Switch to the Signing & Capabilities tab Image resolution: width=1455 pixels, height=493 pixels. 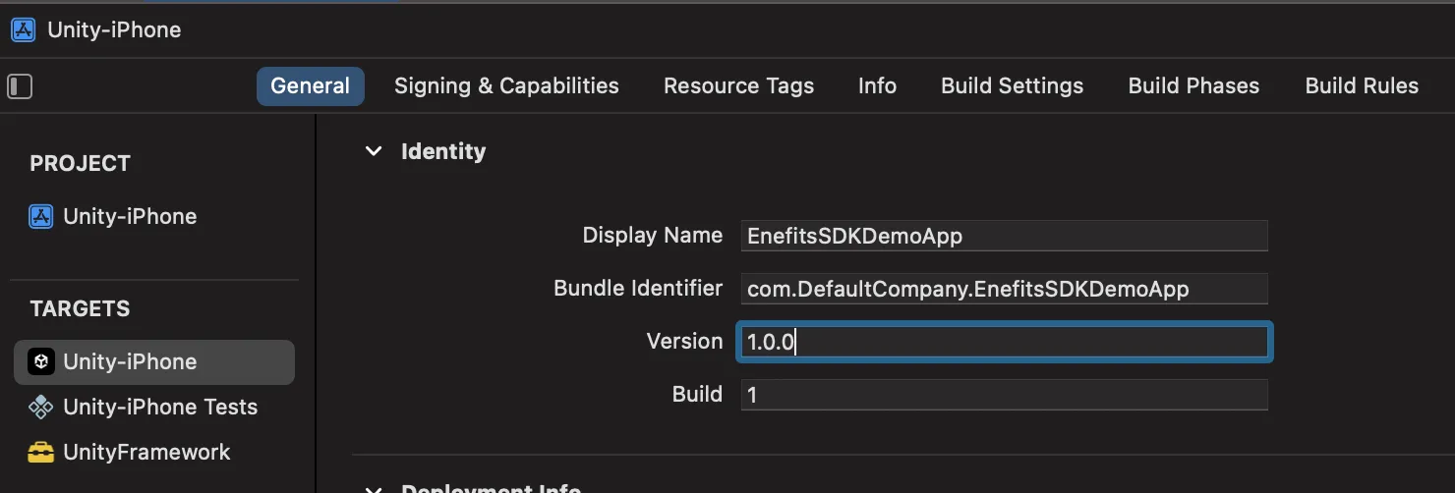coord(506,86)
